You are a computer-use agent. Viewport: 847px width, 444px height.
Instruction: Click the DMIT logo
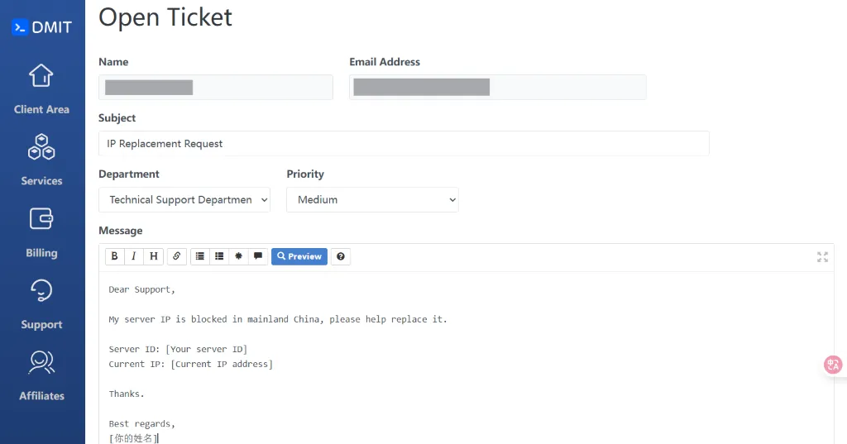tap(42, 26)
